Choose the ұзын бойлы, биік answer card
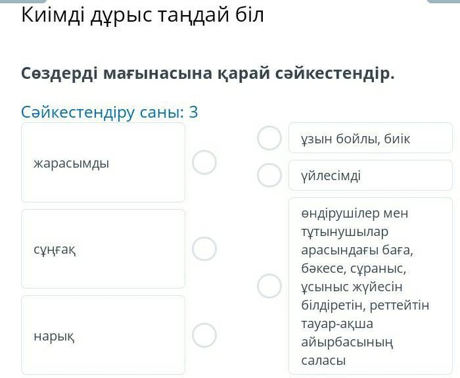The width and height of the screenshot is (460, 378). 370,138
